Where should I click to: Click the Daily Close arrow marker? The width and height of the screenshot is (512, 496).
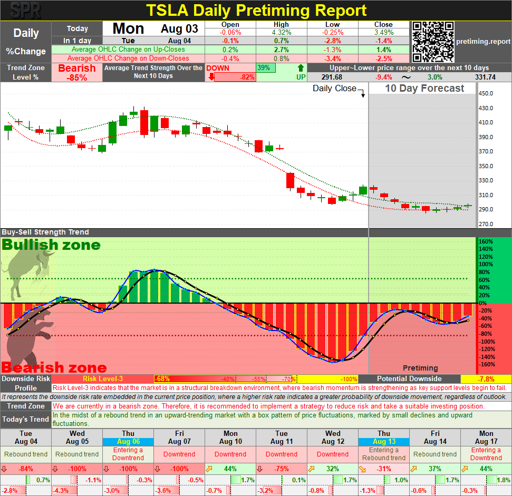(363, 94)
